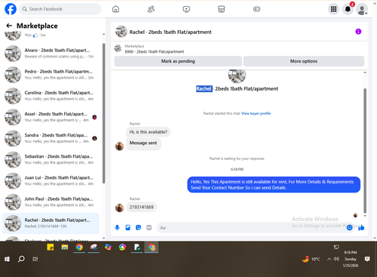
Task: Open Pedro's conversation
Action: pos(51,75)
